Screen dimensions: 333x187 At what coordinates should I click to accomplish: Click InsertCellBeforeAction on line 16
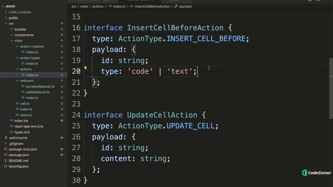pyautogui.click(x=175, y=28)
